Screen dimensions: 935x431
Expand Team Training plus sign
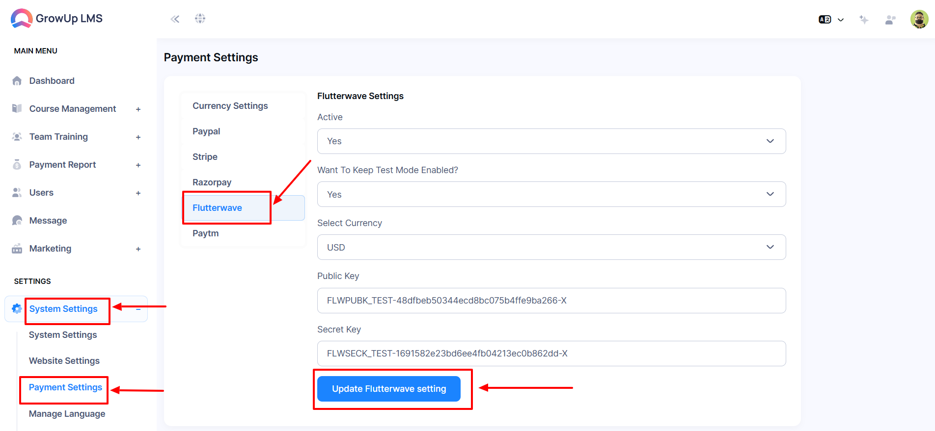coord(138,137)
